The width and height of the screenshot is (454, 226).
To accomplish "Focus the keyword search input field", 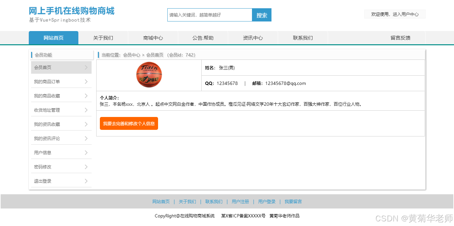I will pos(210,15).
